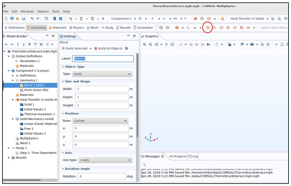Create a new model file
Image resolution: width=291 pixels, height=186 pixels.
(6, 18)
